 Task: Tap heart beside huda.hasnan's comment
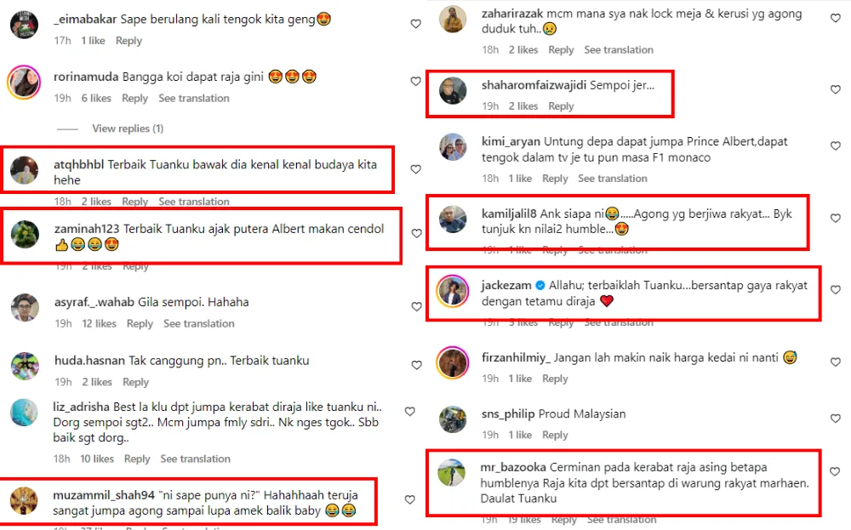pos(416,365)
